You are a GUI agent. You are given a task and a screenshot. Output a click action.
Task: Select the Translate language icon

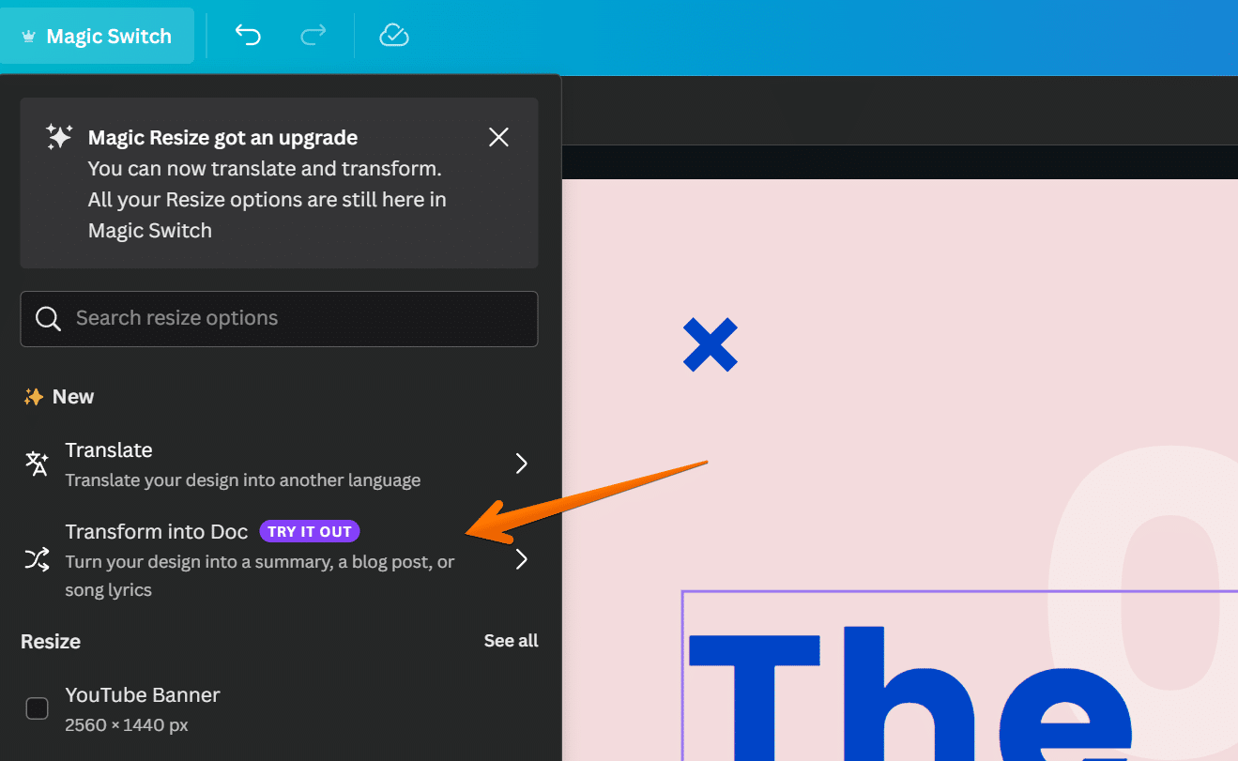tap(36, 464)
